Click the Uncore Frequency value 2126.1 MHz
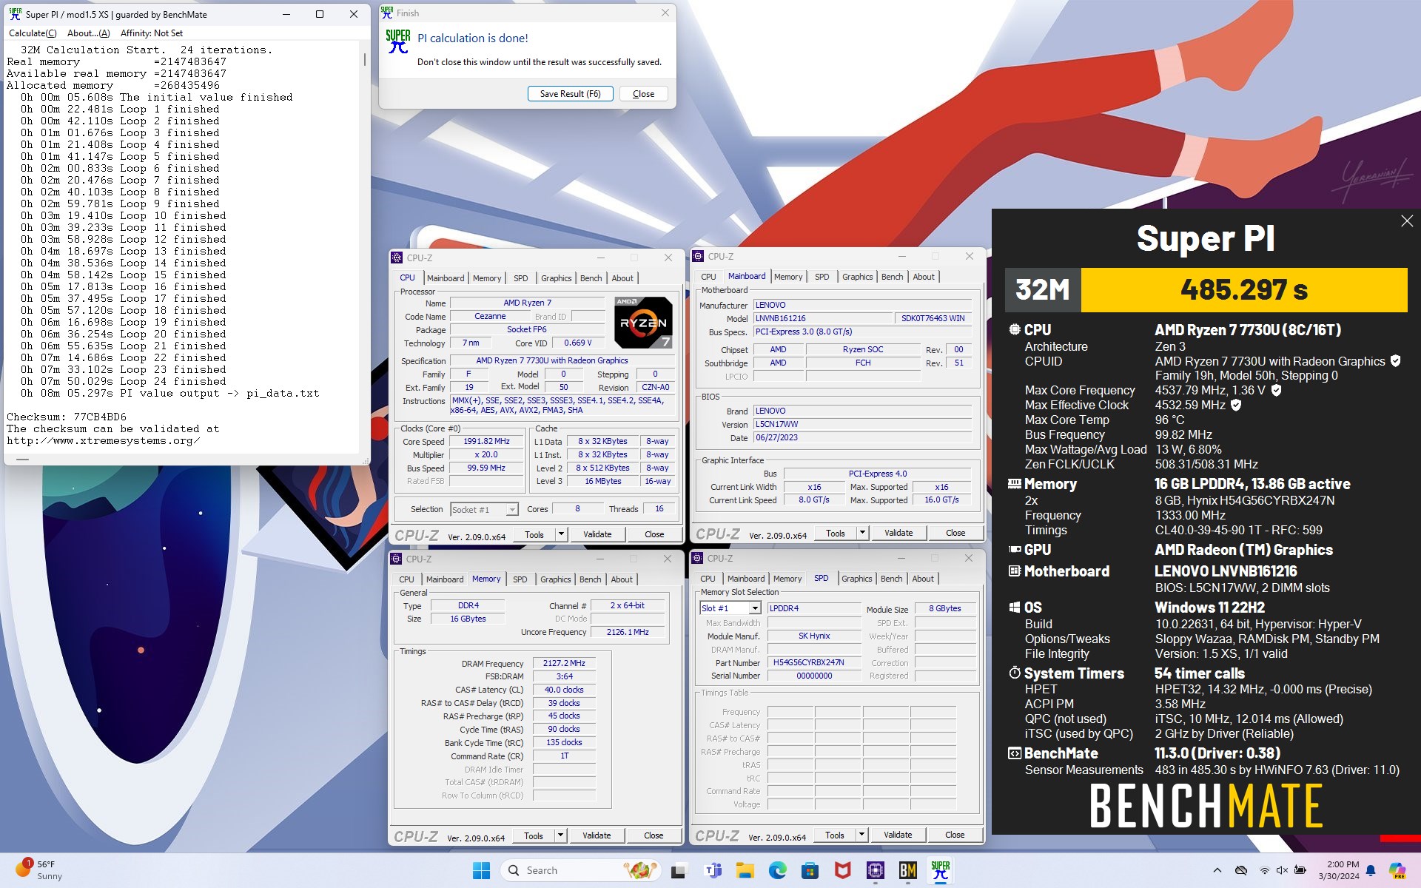This screenshot has width=1421, height=888. 628,633
